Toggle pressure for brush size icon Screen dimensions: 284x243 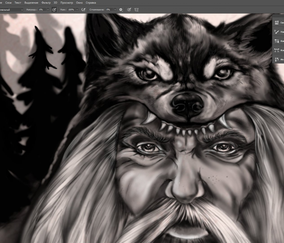pyautogui.click(x=129, y=10)
